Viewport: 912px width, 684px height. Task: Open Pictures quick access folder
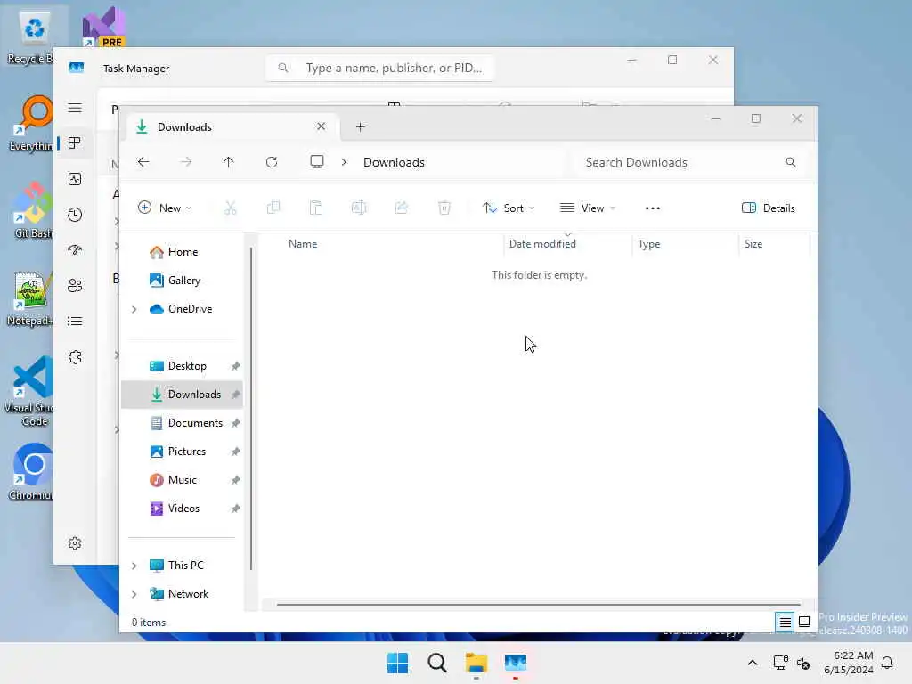click(x=182, y=452)
